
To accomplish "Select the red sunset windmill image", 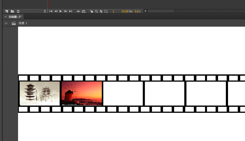I will 82,93.
